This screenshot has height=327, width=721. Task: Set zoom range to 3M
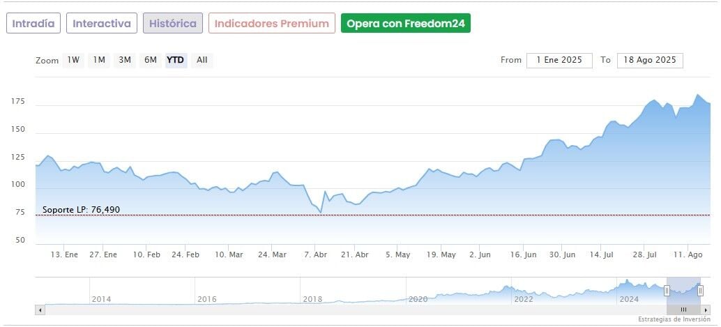125,60
